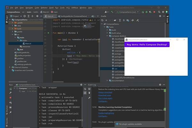Click the Gradle build tool settings wrench
Image resolution: width=192 pixels, height=128 pixels.
(138, 20)
